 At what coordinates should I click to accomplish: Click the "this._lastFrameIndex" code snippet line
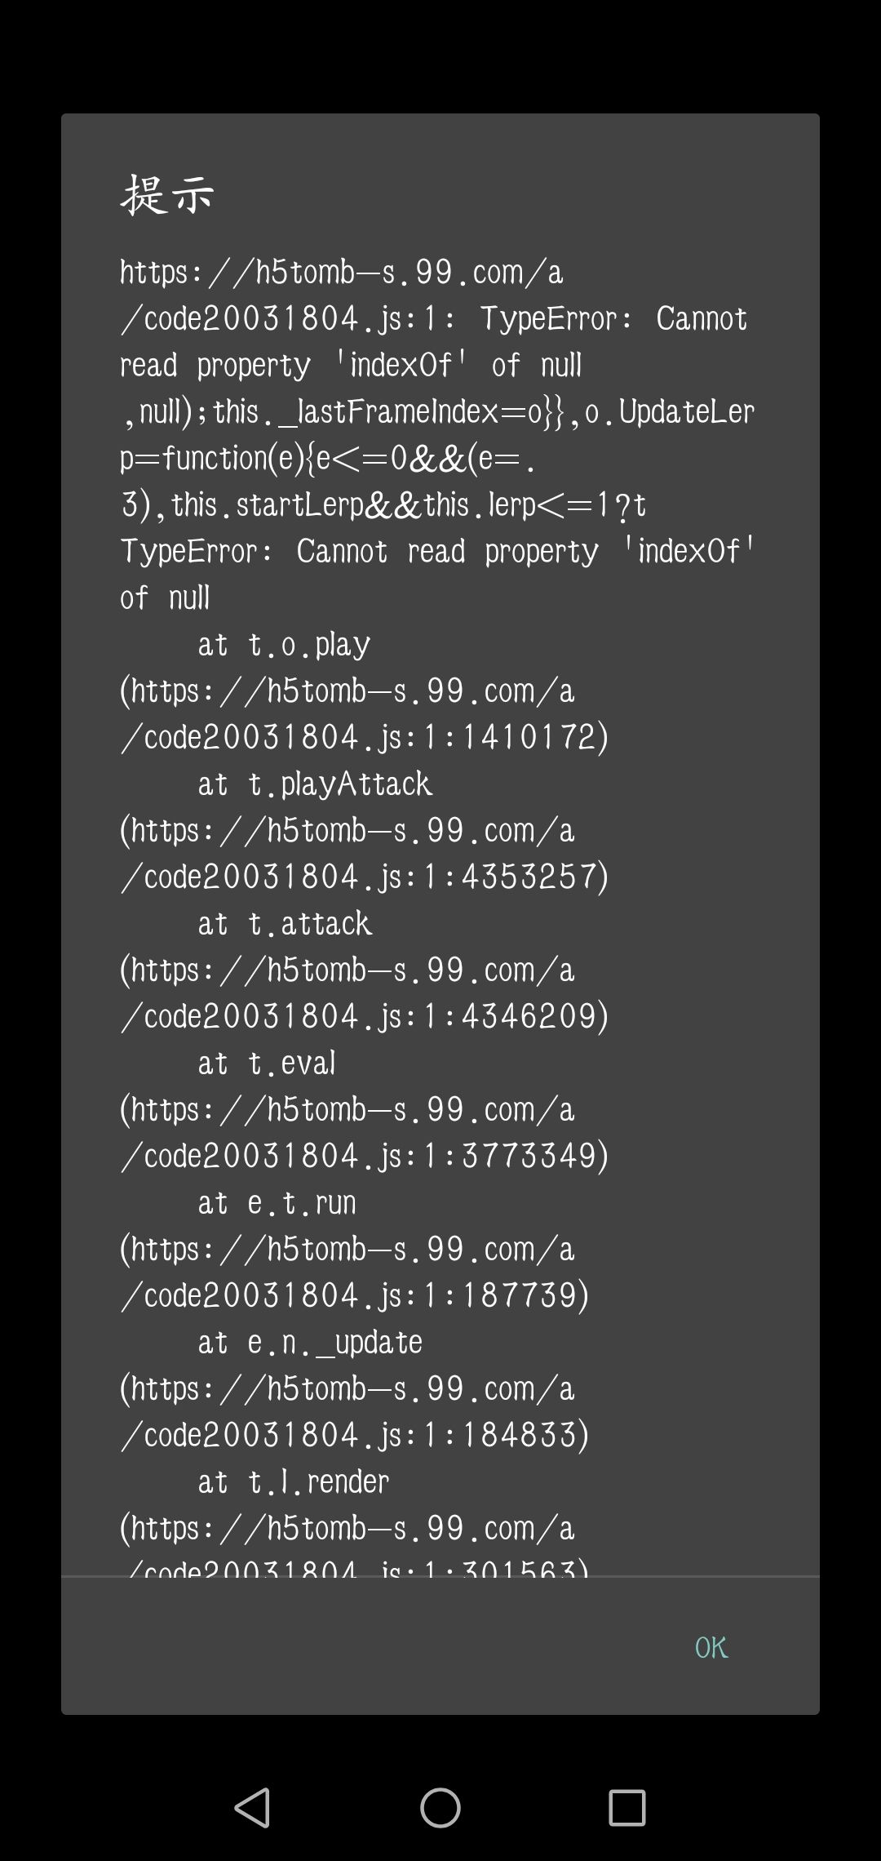[437, 412]
